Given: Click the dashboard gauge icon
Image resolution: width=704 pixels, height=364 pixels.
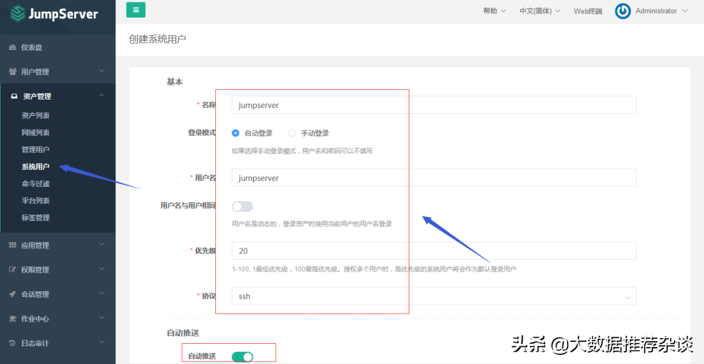Looking at the screenshot, I should pyautogui.click(x=12, y=48).
